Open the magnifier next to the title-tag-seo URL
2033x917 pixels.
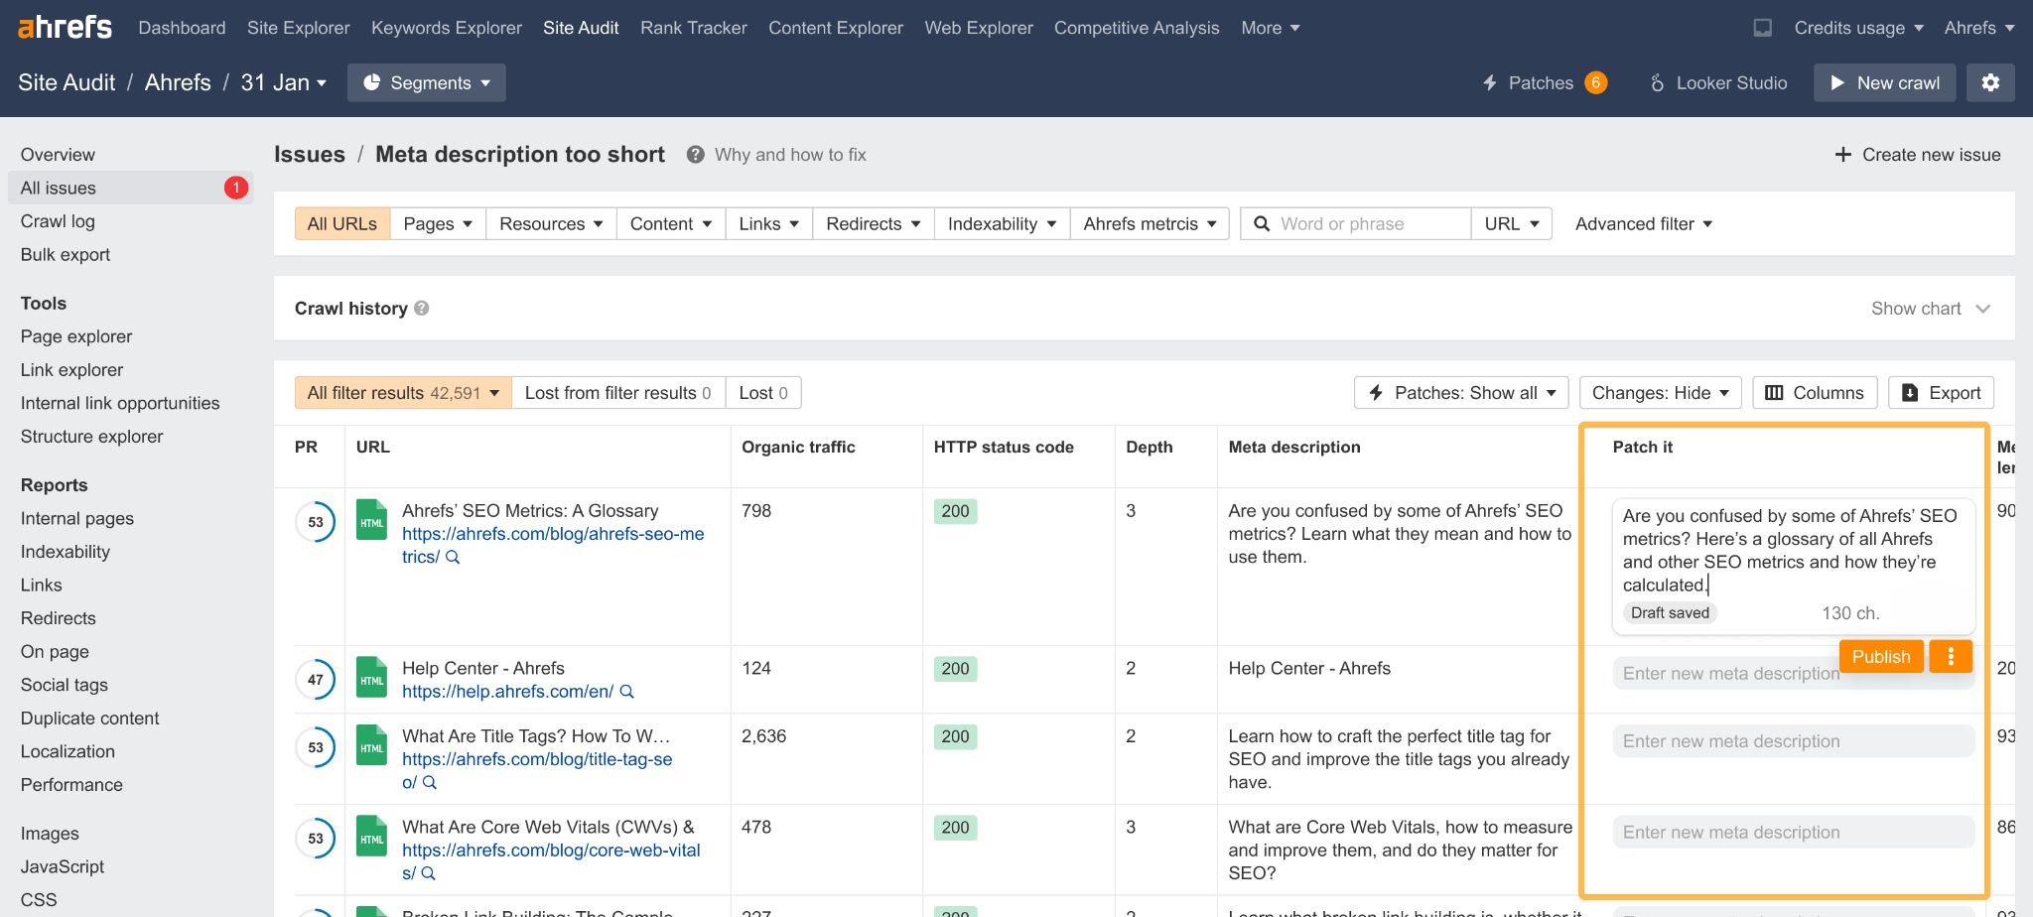click(x=429, y=782)
